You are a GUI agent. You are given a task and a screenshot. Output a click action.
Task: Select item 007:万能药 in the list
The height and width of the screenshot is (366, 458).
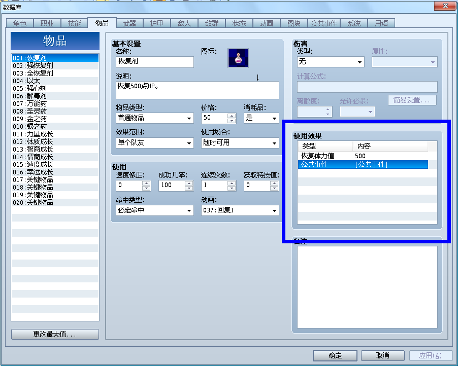click(x=55, y=103)
